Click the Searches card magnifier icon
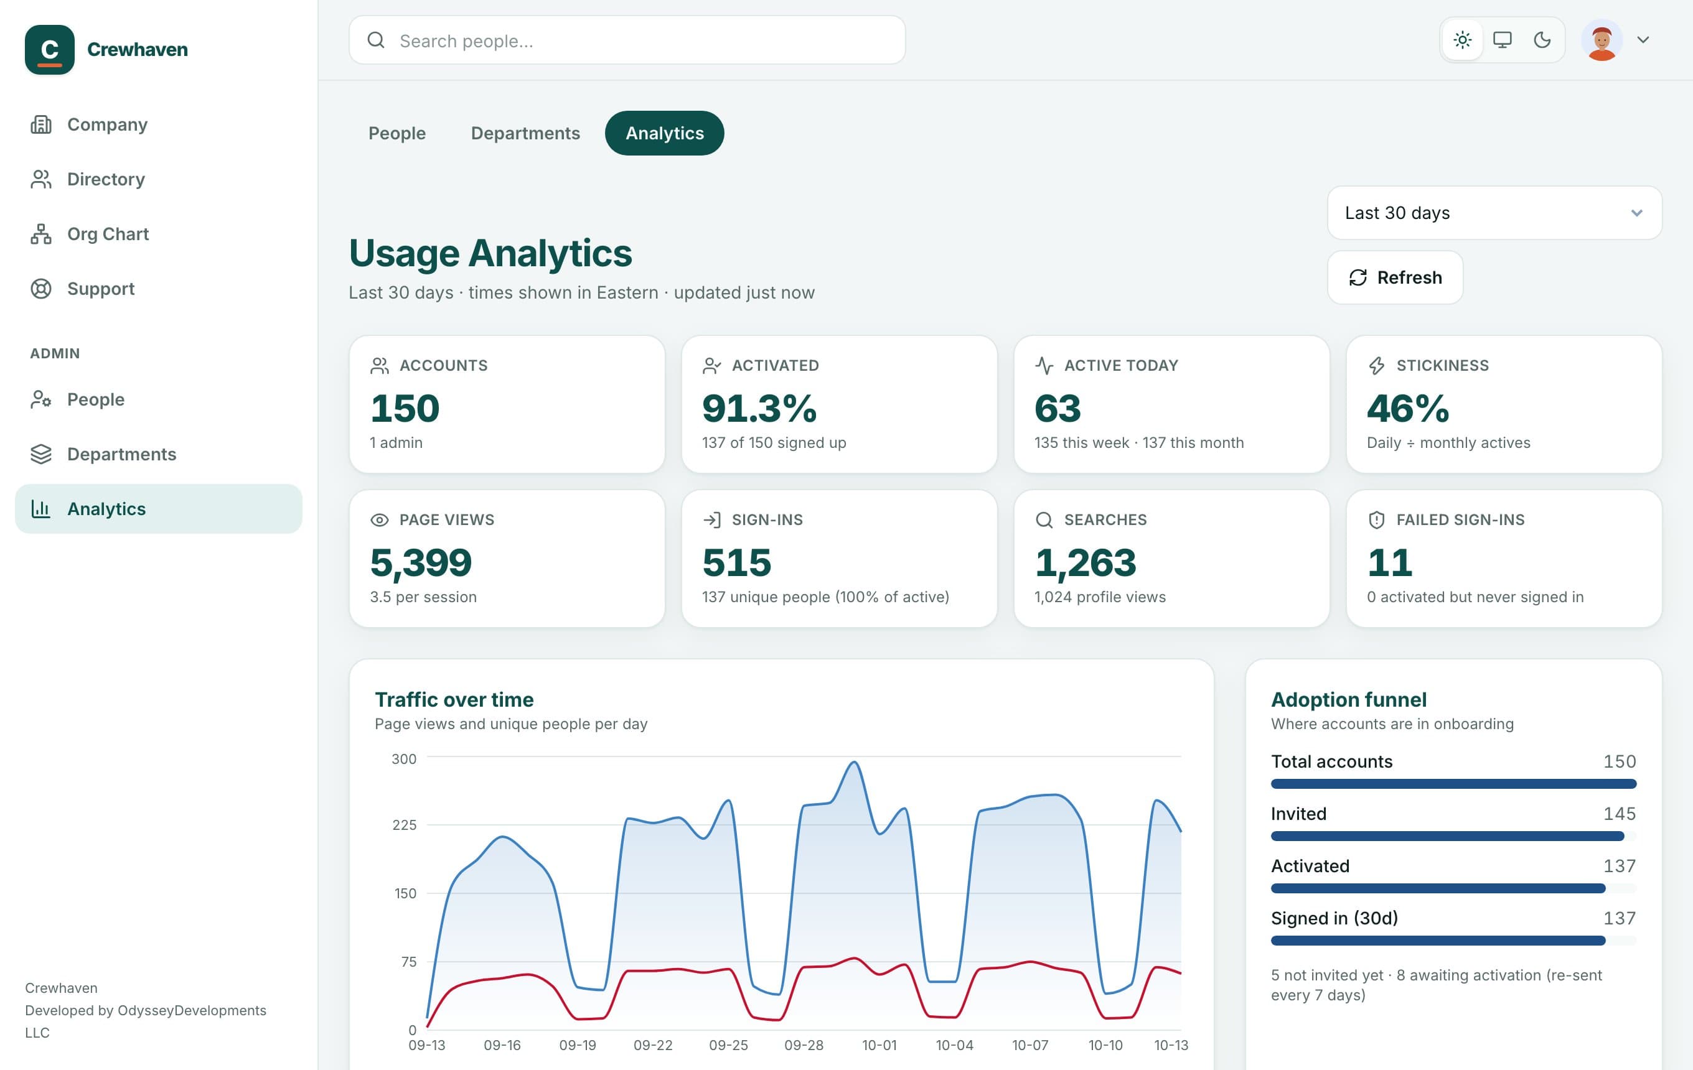Image resolution: width=1693 pixels, height=1070 pixels. tap(1044, 520)
